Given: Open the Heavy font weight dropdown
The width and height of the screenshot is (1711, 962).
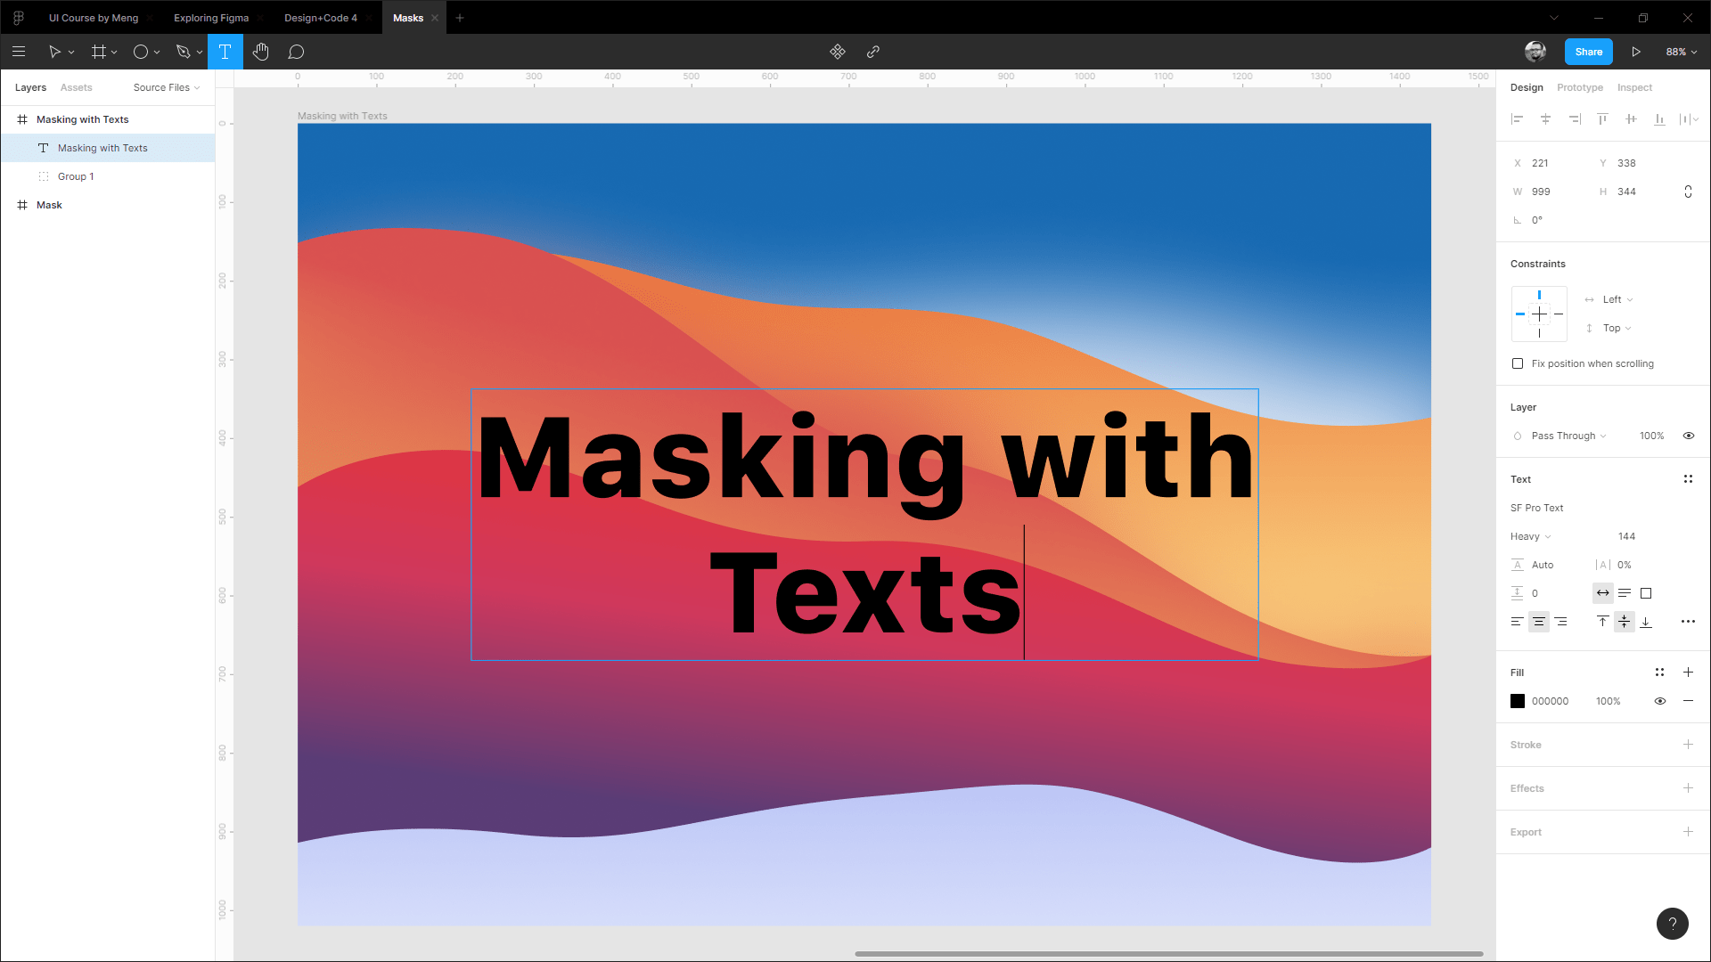Looking at the screenshot, I should 1530,536.
